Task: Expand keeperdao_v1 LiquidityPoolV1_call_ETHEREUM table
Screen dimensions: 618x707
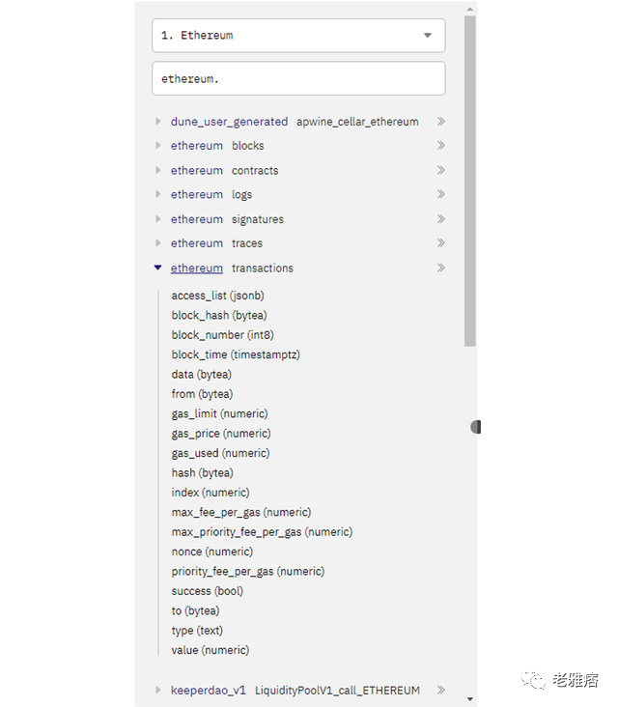Action: [157, 690]
